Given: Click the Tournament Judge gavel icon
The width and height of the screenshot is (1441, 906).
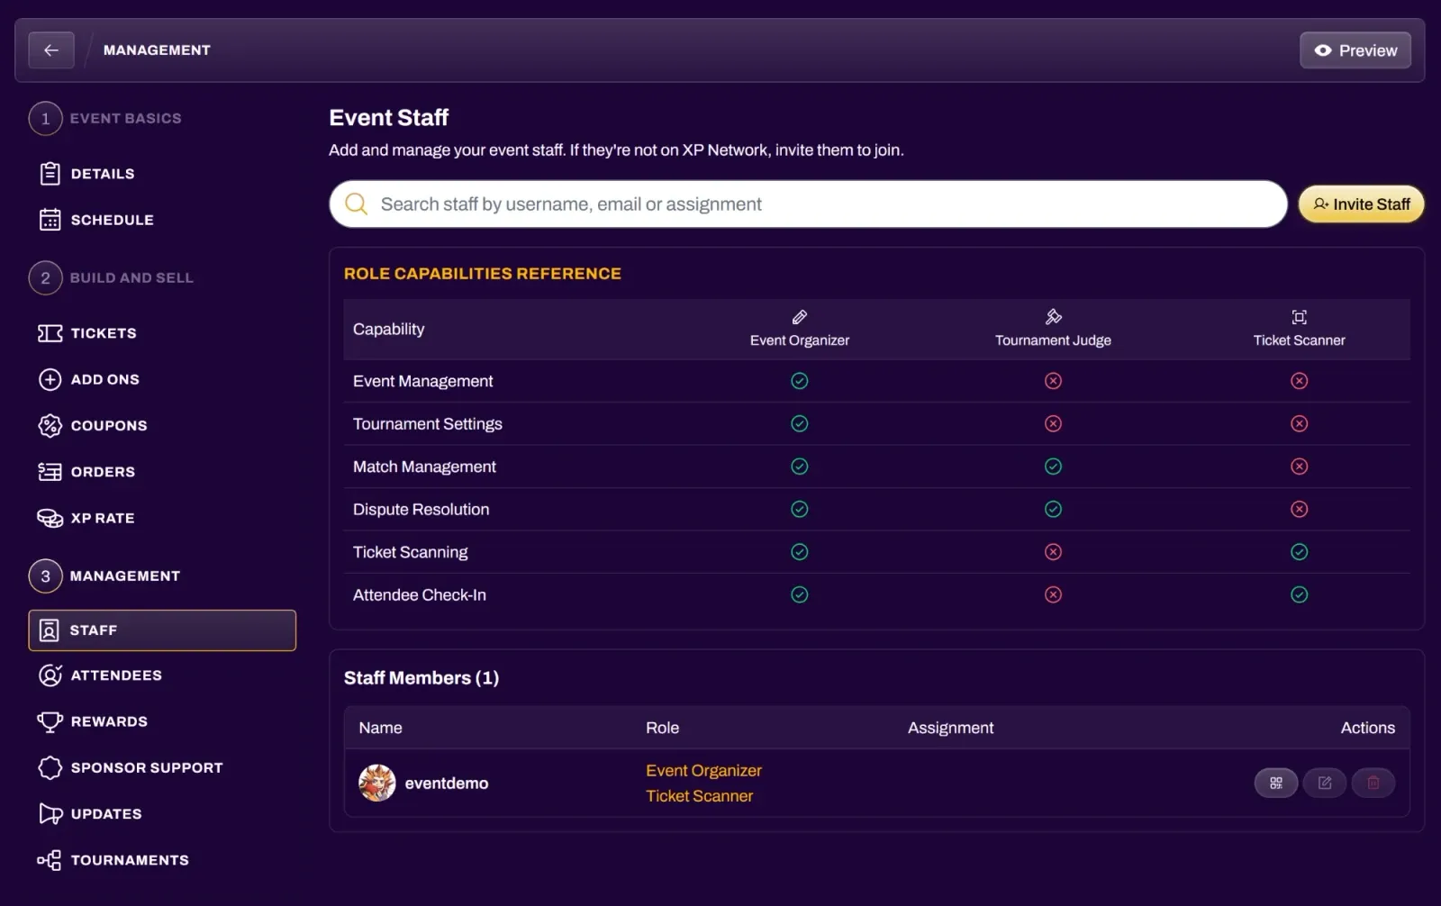Looking at the screenshot, I should coord(1053,317).
